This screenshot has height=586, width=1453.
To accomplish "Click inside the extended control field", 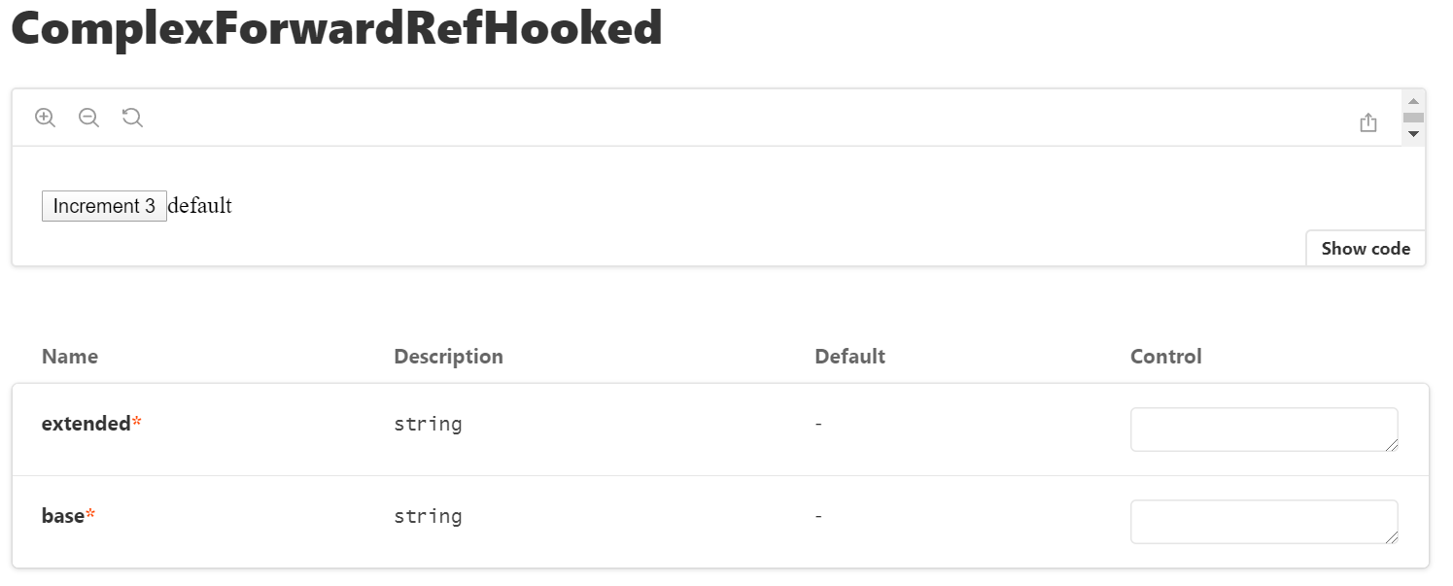I will [1263, 429].
